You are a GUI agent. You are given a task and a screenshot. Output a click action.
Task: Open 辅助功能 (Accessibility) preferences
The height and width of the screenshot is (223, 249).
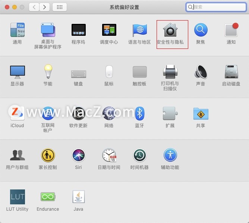pyautogui.click(x=170, y=155)
